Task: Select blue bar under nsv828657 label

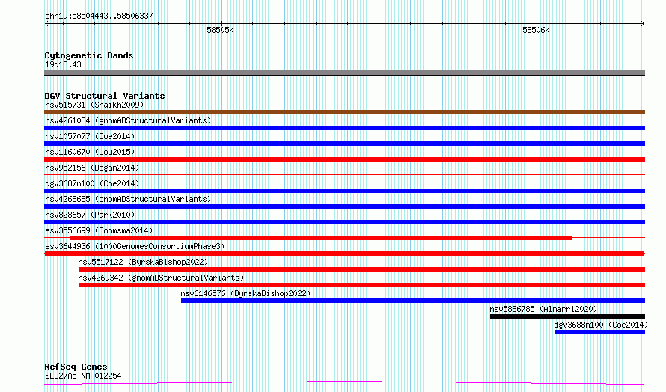Action: point(344,222)
